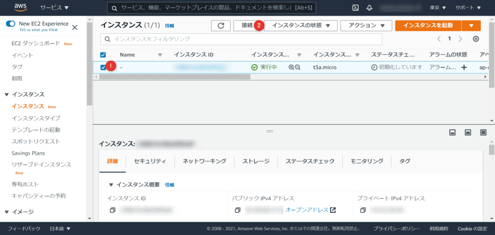This screenshot has height=235, width=495.
Task: Copy the instance ID using copy icon
Action: pos(112,210)
